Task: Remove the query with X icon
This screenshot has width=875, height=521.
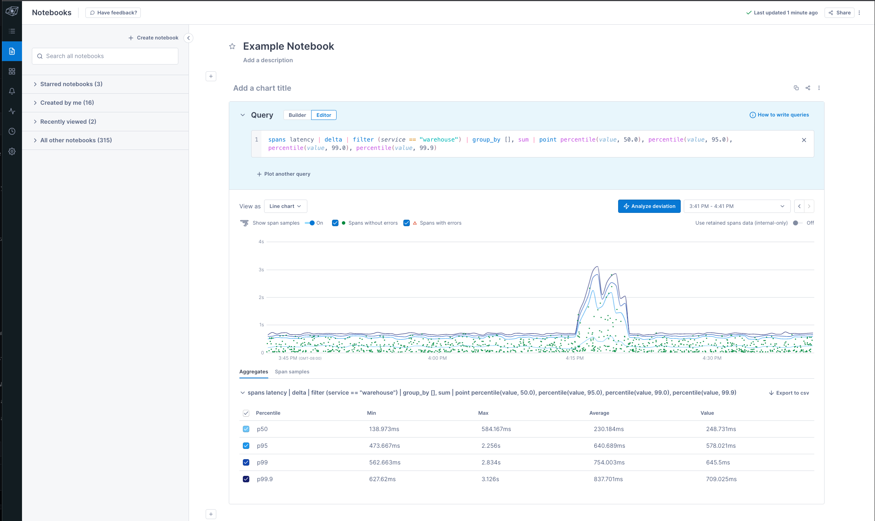Action: tap(804, 140)
